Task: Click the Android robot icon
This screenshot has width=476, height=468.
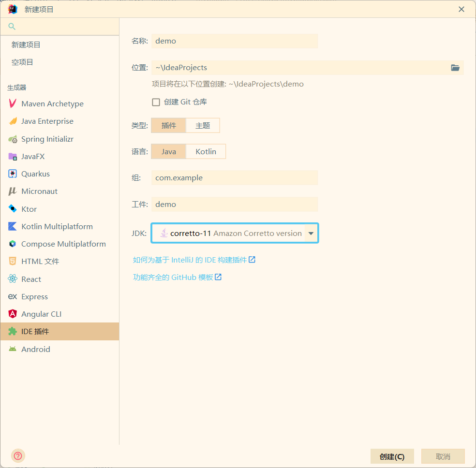Action: [x=13, y=349]
